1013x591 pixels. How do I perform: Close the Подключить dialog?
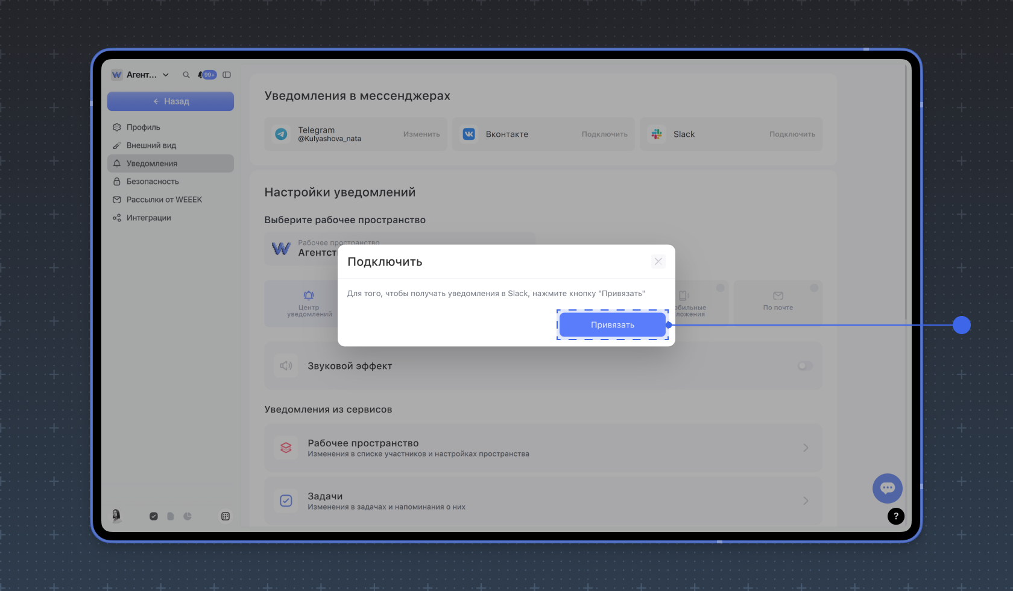click(x=658, y=261)
